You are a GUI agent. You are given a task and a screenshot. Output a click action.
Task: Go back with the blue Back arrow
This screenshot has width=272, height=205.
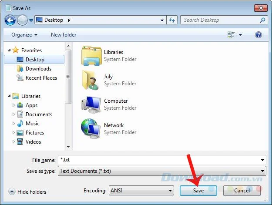coord(10,20)
